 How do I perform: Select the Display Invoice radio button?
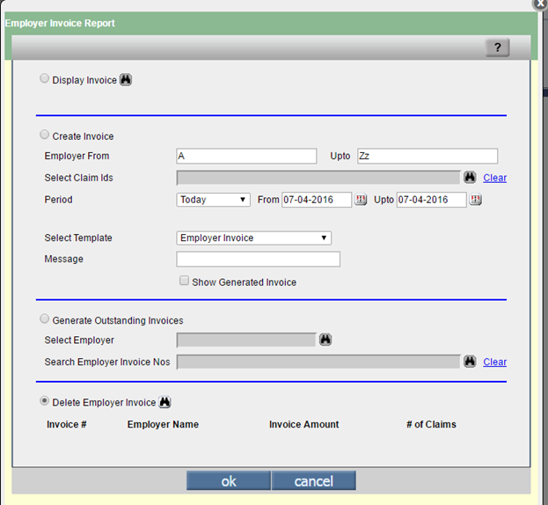pos(44,78)
